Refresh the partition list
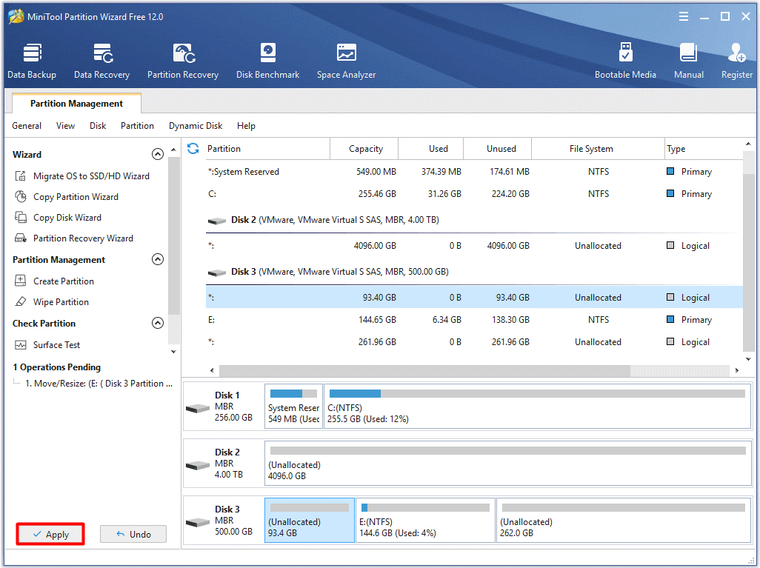This screenshot has height=568, width=760. click(x=193, y=148)
